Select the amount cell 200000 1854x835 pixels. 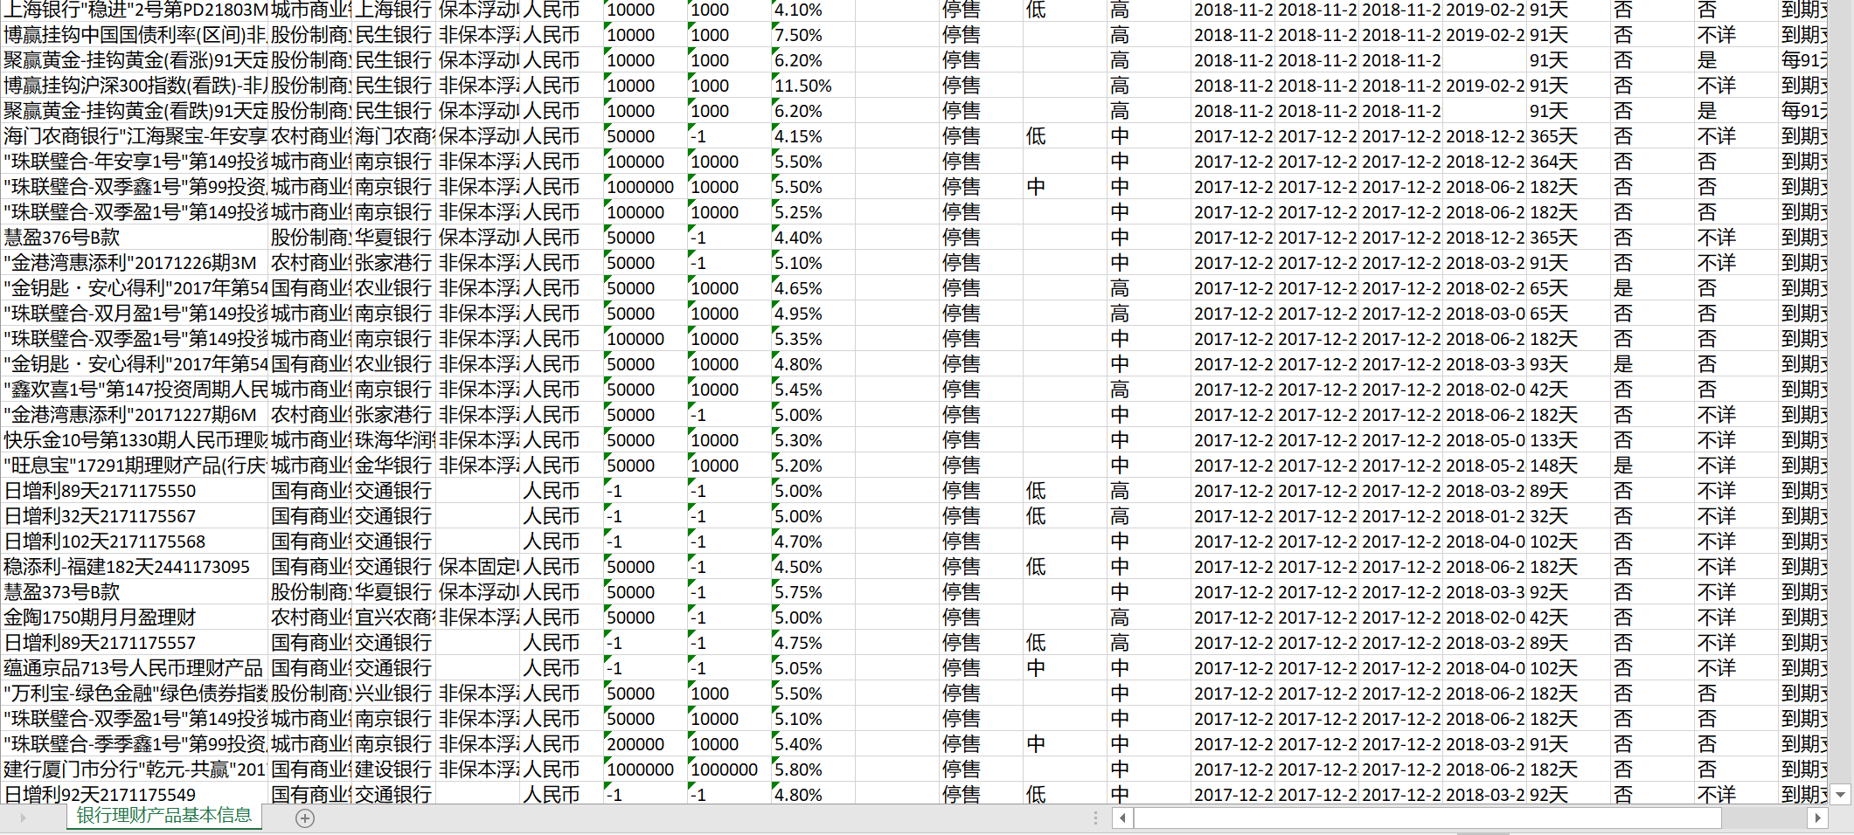pyautogui.click(x=645, y=744)
